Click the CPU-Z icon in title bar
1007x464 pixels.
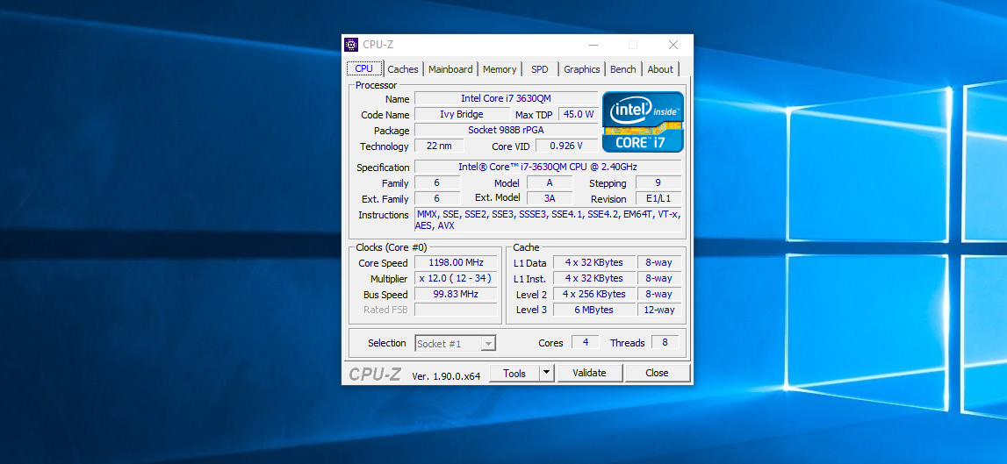(x=351, y=45)
